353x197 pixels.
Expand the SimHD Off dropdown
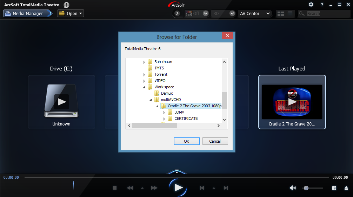(206, 13)
